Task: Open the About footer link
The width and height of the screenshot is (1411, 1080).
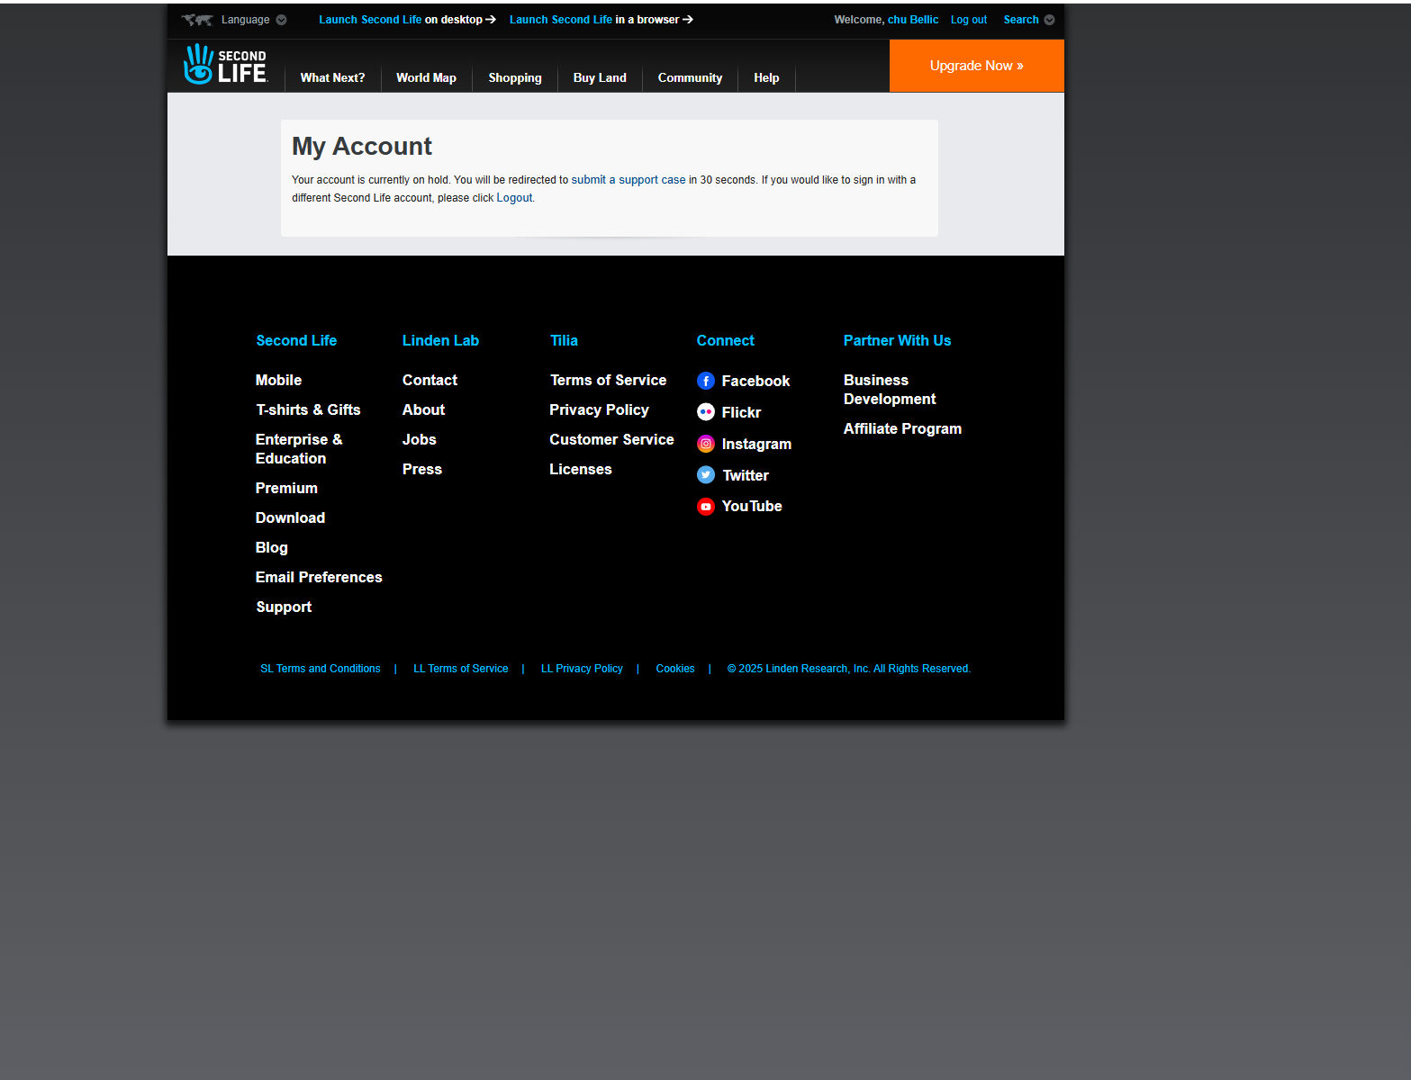Action: pos(423,410)
